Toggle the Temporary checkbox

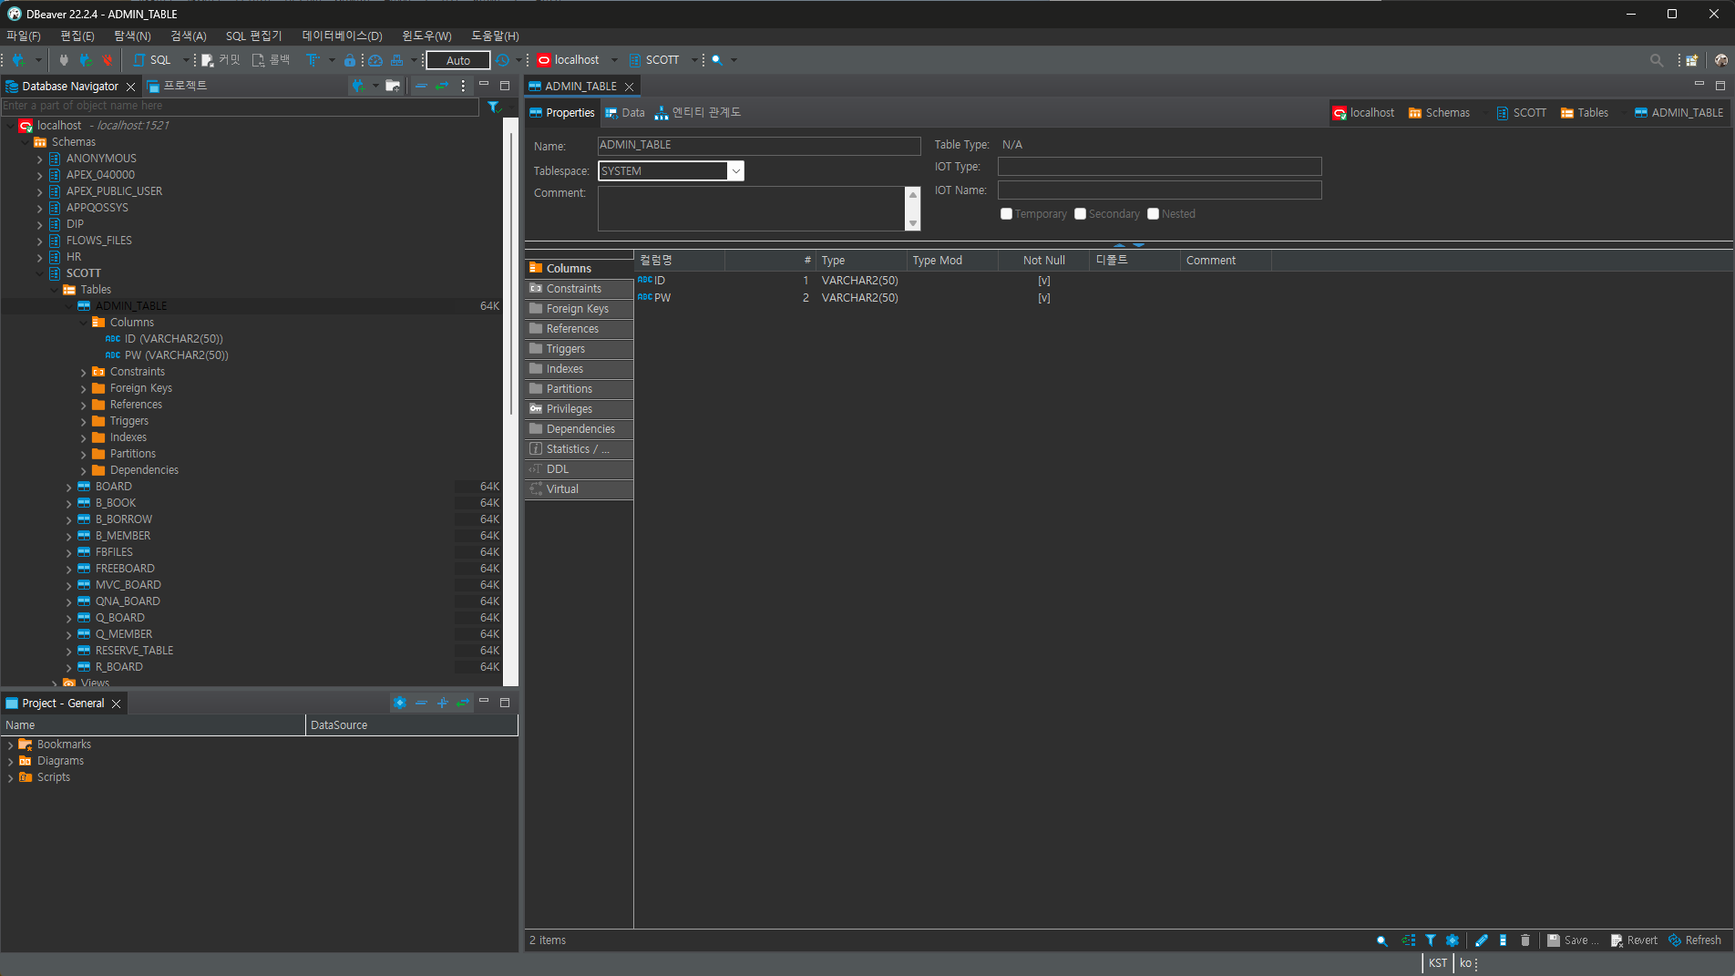pos(1006,214)
